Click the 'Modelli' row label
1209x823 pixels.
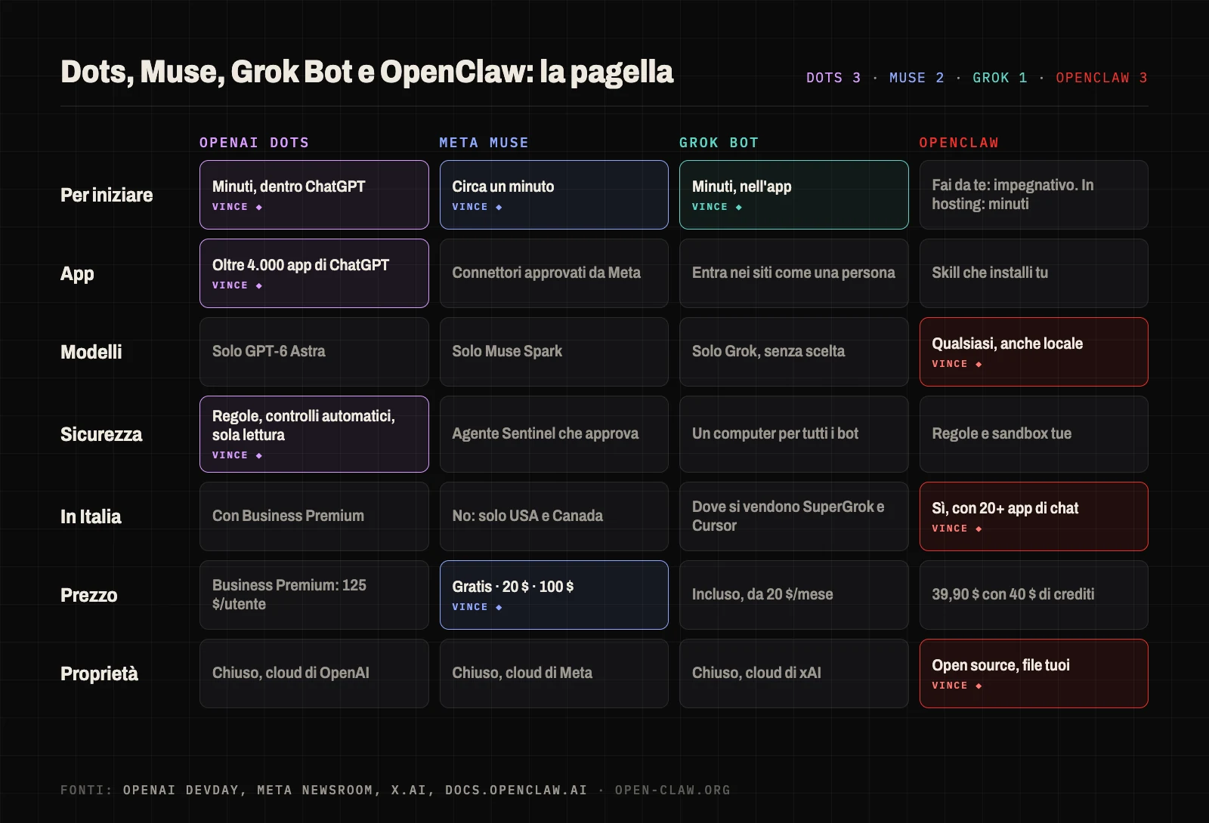click(91, 352)
